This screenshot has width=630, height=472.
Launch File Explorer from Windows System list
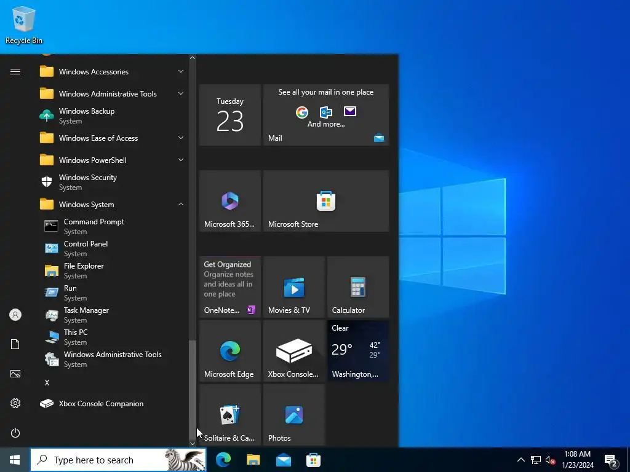113,270
